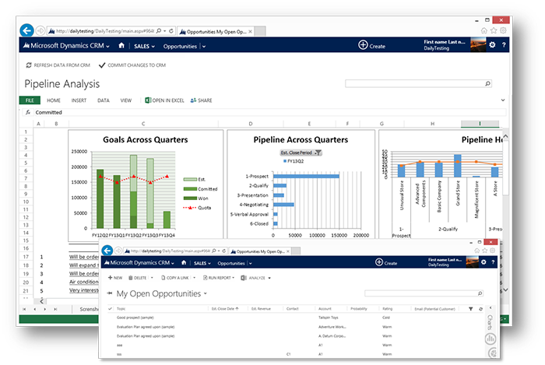545x365 pixels.
Task: Open the workbook in Excel
Action: 164,100
